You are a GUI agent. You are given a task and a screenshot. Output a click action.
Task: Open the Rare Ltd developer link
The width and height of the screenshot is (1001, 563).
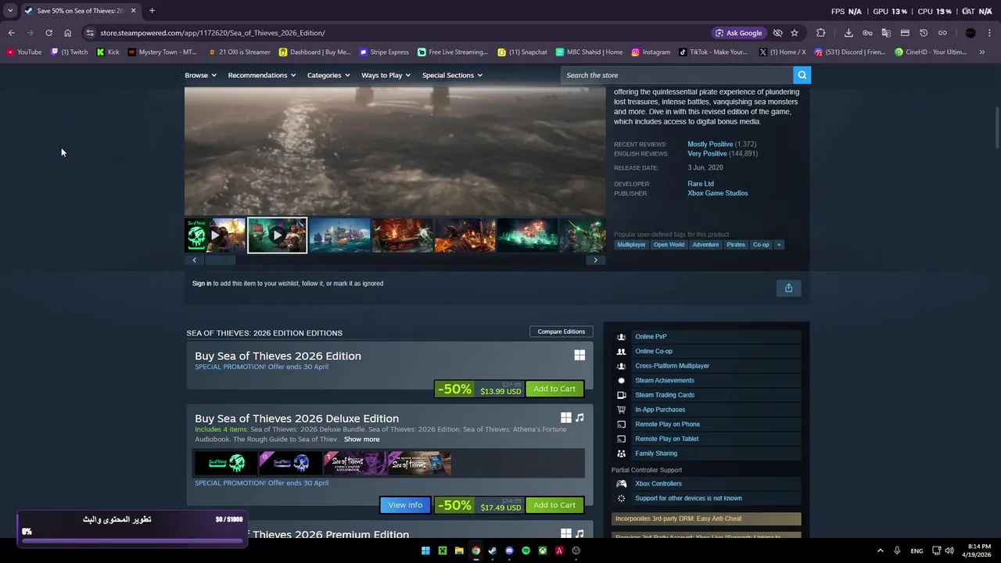tap(701, 184)
